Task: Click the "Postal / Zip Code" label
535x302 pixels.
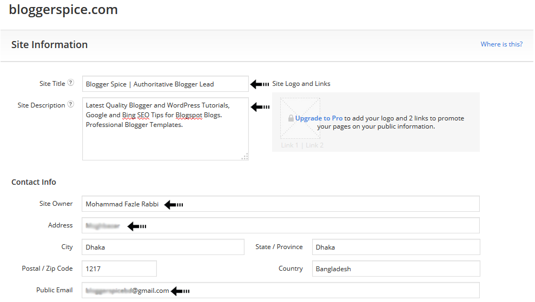Action: coord(47,269)
